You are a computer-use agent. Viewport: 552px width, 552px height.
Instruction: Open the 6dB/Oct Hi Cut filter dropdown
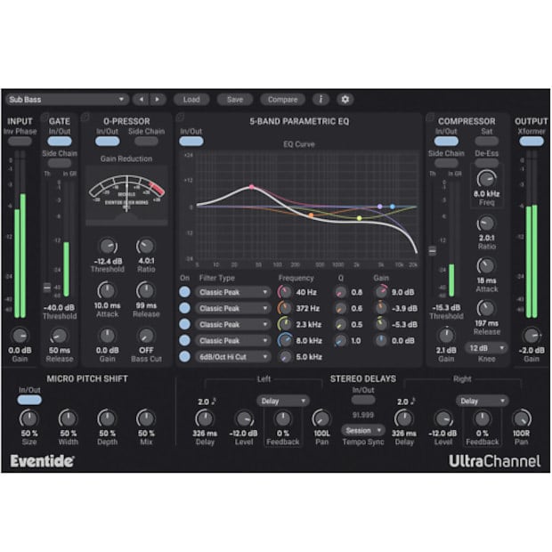pyautogui.click(x=232, y=357)
